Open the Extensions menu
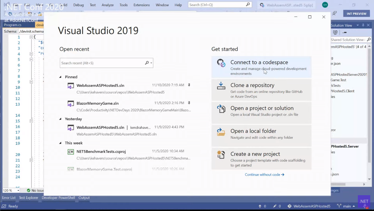The width and height of the screenshot is (374, 211). click(x=142, y=5)
